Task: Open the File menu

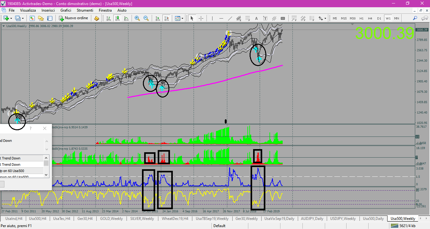Action: coord(12,10)
